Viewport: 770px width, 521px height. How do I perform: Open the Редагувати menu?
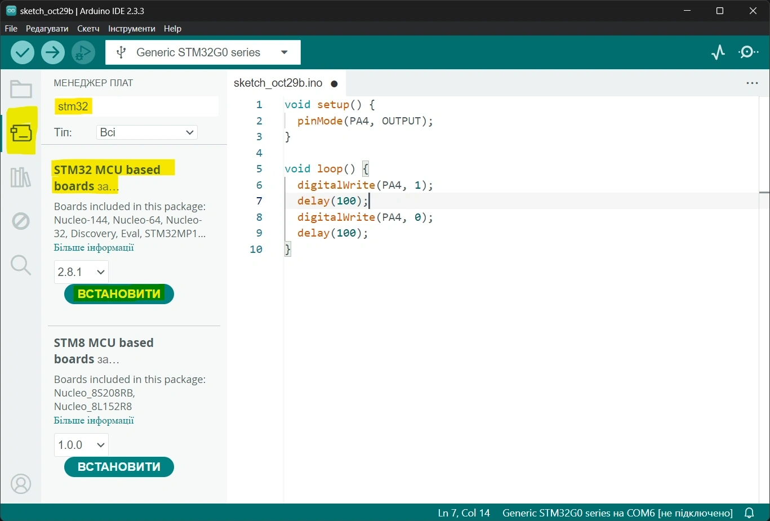(47, 29)
